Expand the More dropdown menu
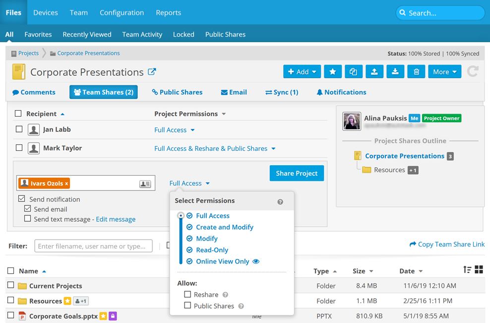 click(x=444, y=72)
